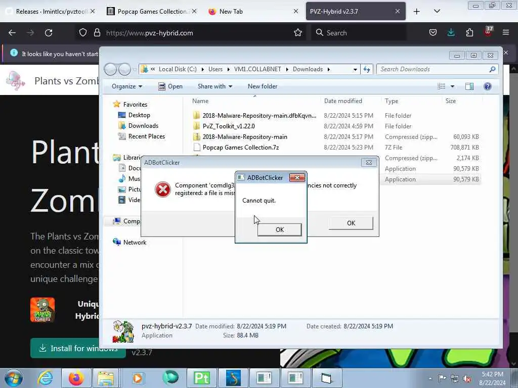This screenshot has height=388, width=518.
Task: Click Downloads in the address breadcrumb
Action: pyautogui.click(x=308, y=69)
